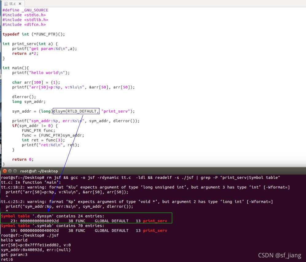Click 'hello world' output in terminal
Viewport: 306px width, 262px height.
coord(14,240)
